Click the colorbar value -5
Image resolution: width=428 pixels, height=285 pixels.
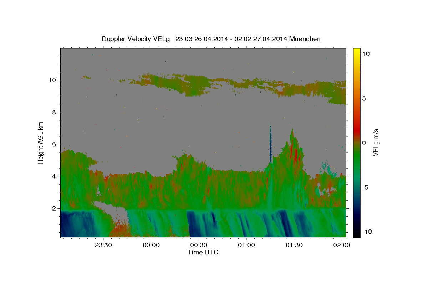click(x=365, y=187)
